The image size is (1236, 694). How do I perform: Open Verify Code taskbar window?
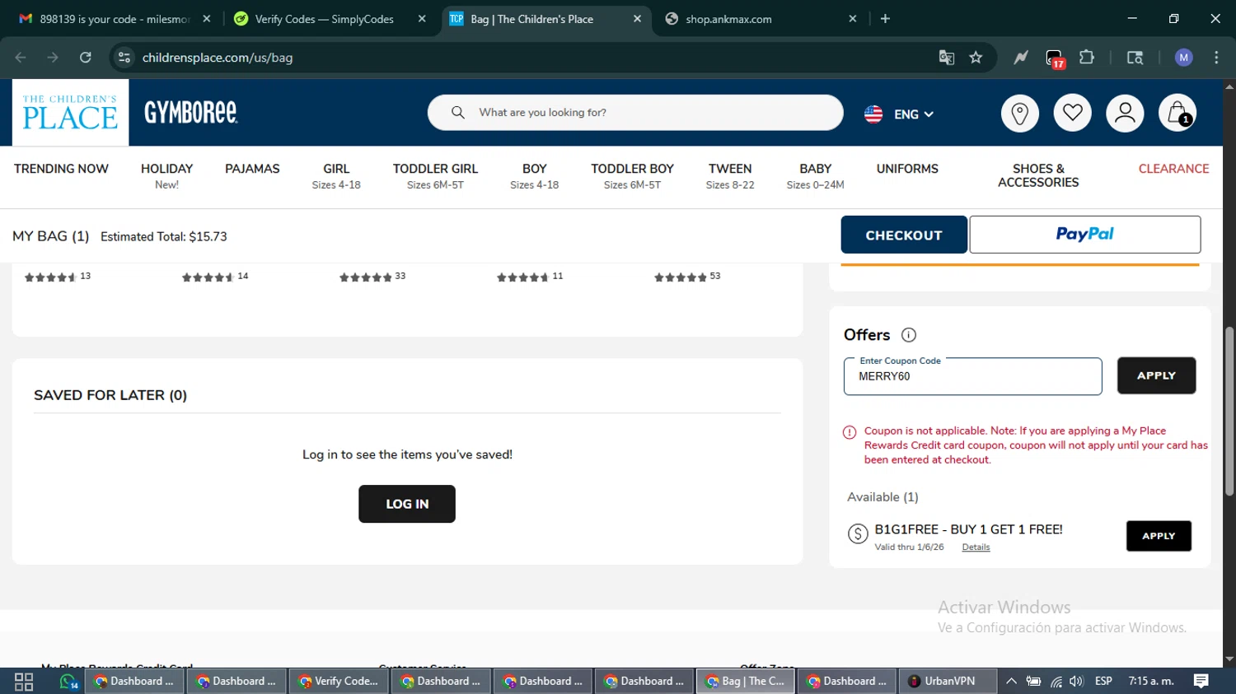click(339, 682)
